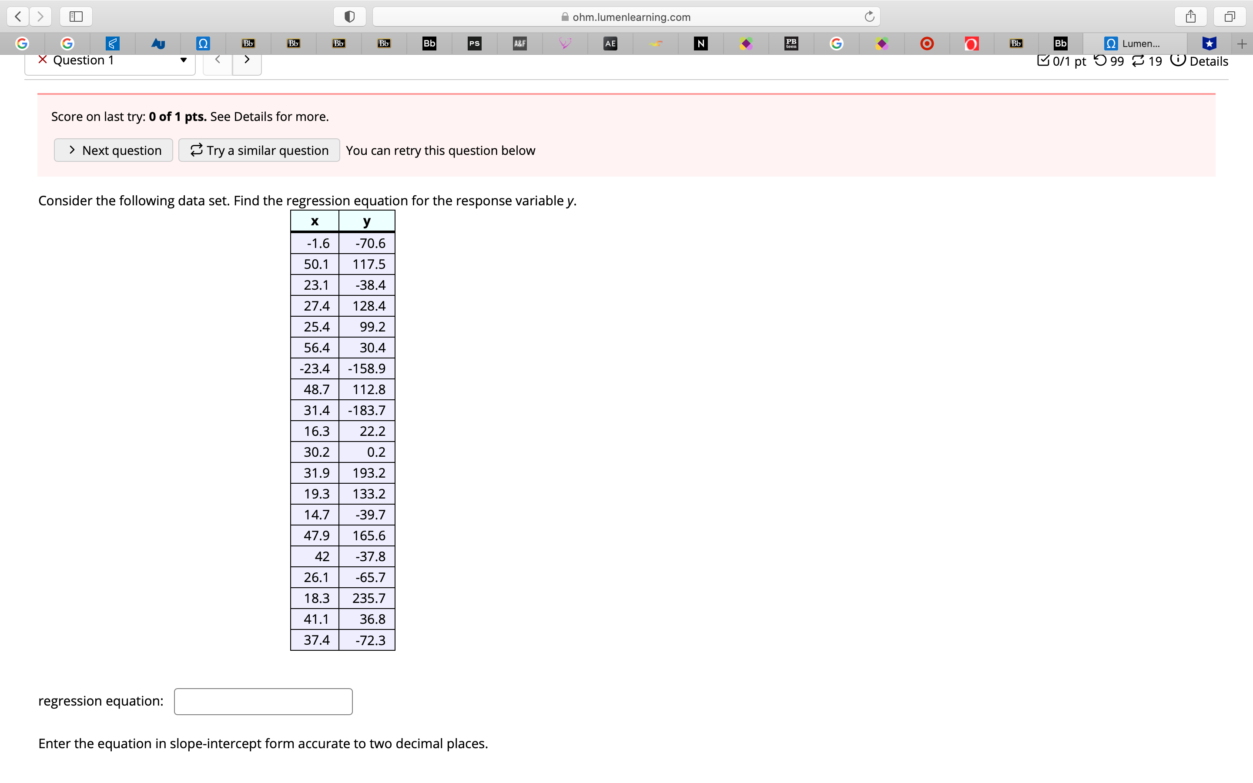Show the tab overview in Safari
The image size is (1253, 783).
pos(1229,16)
